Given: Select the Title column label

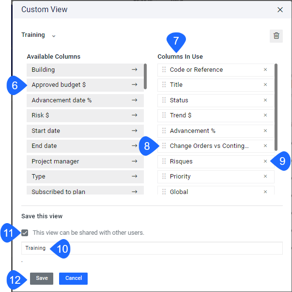Looking at the screenshot, I should coord(176,85).
